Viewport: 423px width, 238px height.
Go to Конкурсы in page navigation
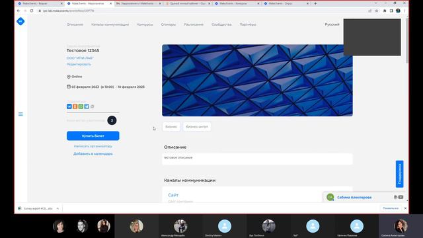coord(145,24)
